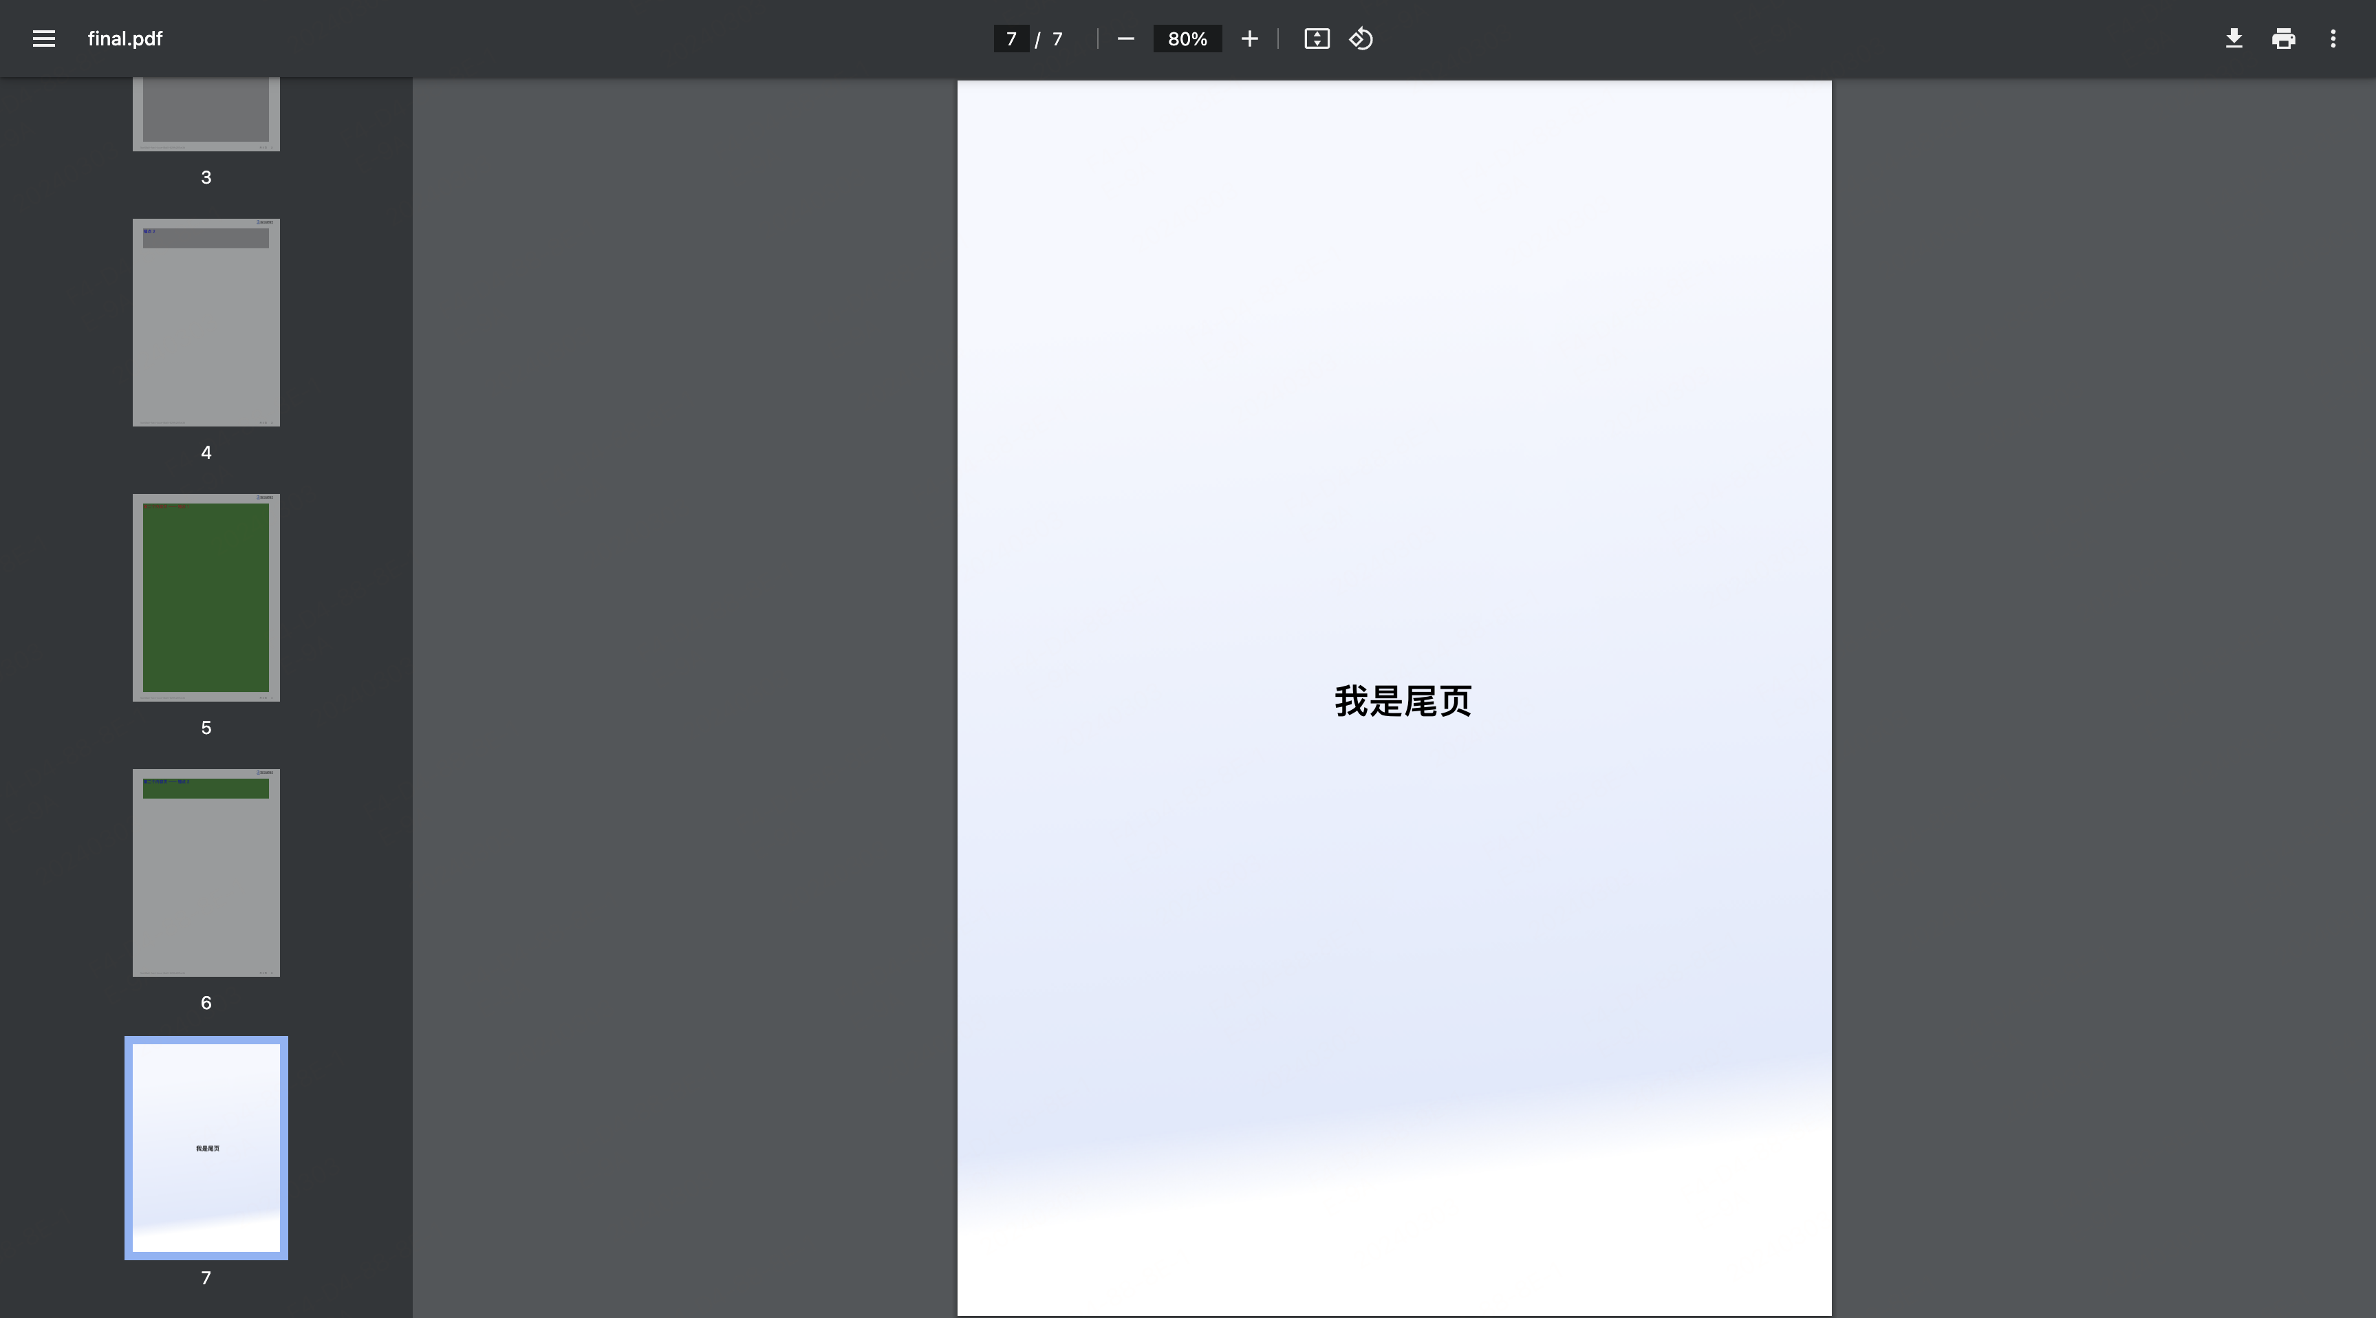Select page 4 thumbnail in sidebar
This screenshot has height=1318, width=2376.
206,323
